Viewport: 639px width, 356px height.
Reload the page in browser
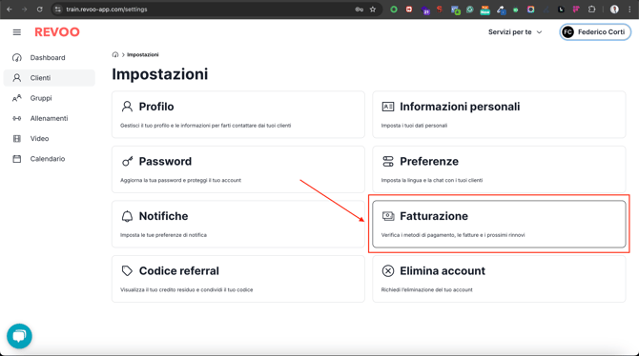pyautogui.click(x=39, y=9)
